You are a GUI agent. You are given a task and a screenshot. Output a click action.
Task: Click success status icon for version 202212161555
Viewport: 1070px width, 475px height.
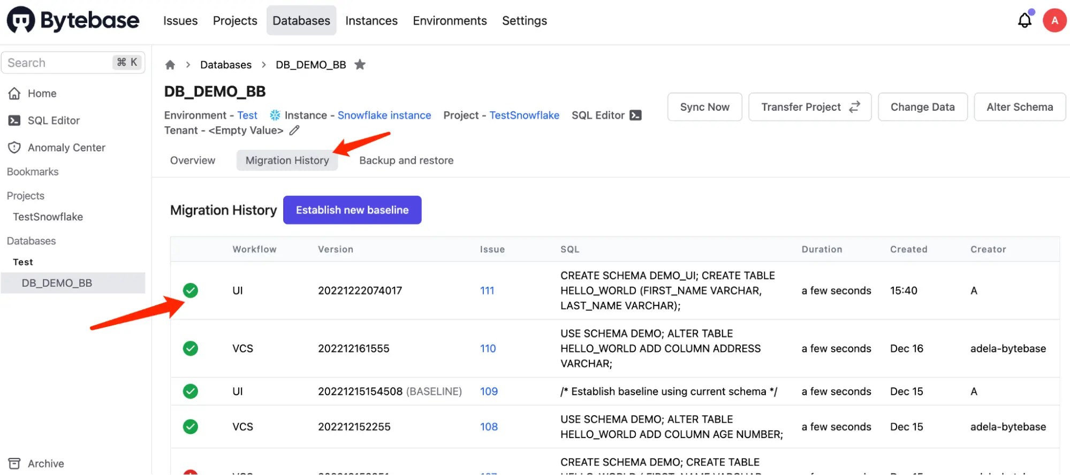191,348
